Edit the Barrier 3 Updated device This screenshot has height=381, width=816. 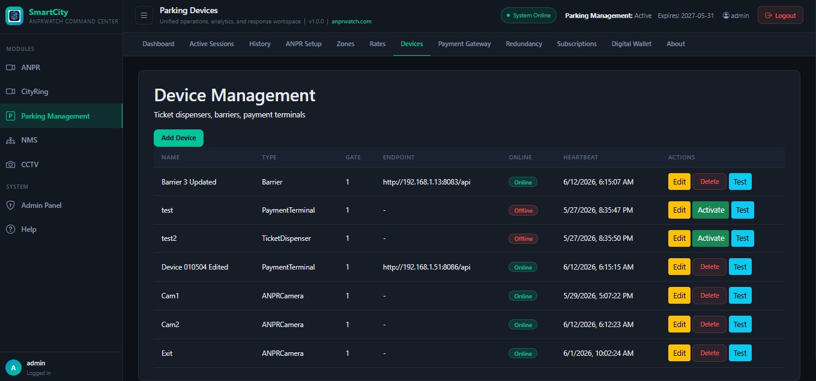click(x=680, y=182)
